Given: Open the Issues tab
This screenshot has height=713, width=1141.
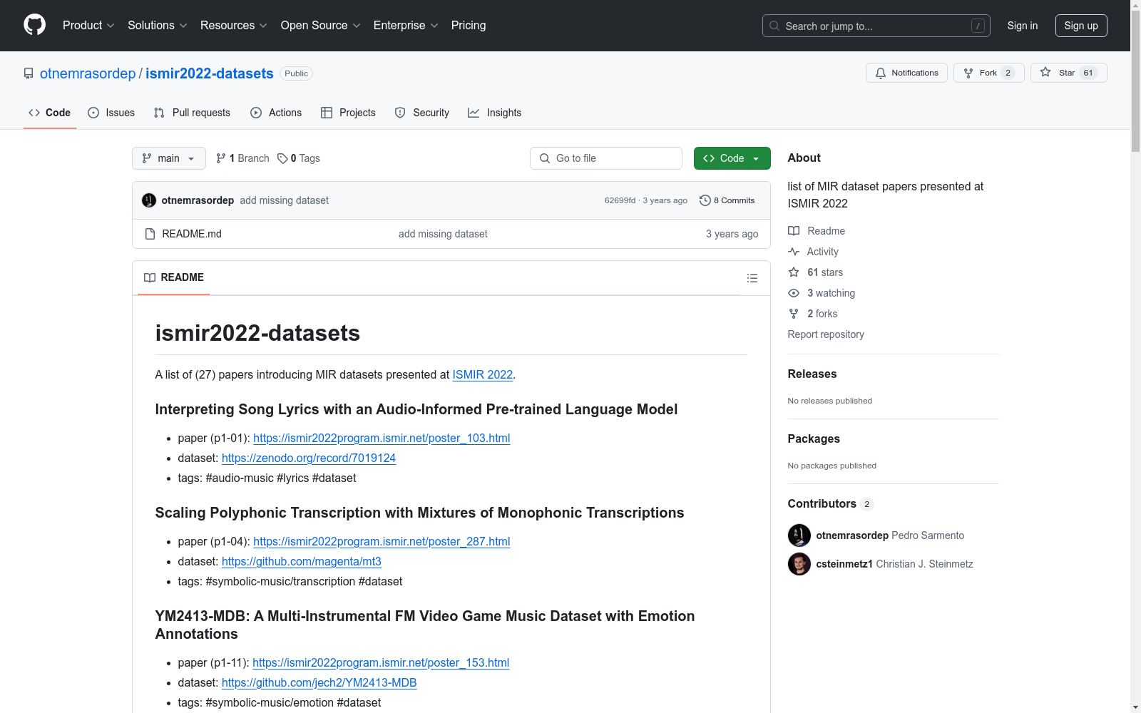Looking at the screenshot, I should (111, 113).
